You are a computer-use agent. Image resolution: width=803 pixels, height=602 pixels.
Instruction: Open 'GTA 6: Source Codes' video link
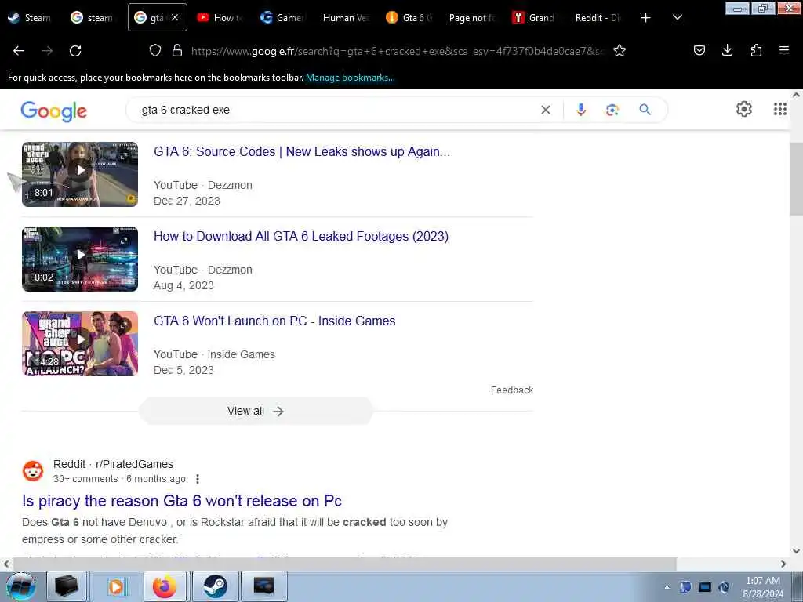click(302, 151)
